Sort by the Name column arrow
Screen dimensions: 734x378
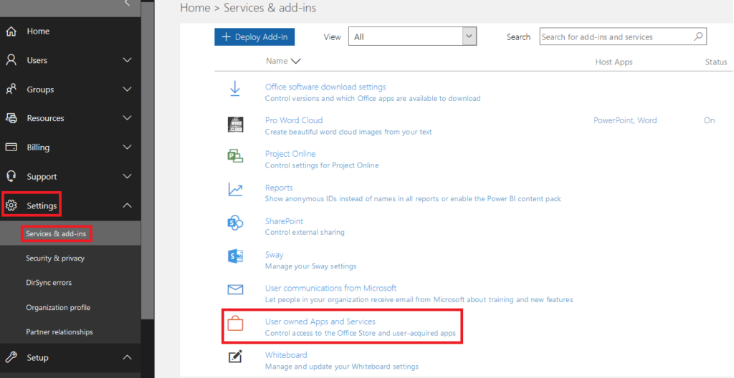tap(295, 61)
